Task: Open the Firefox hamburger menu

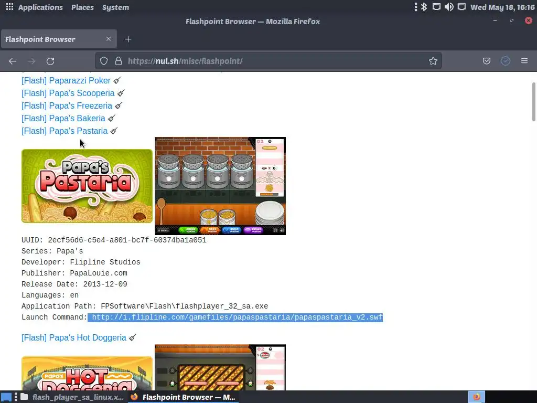Action: click(x=524, y=61)
